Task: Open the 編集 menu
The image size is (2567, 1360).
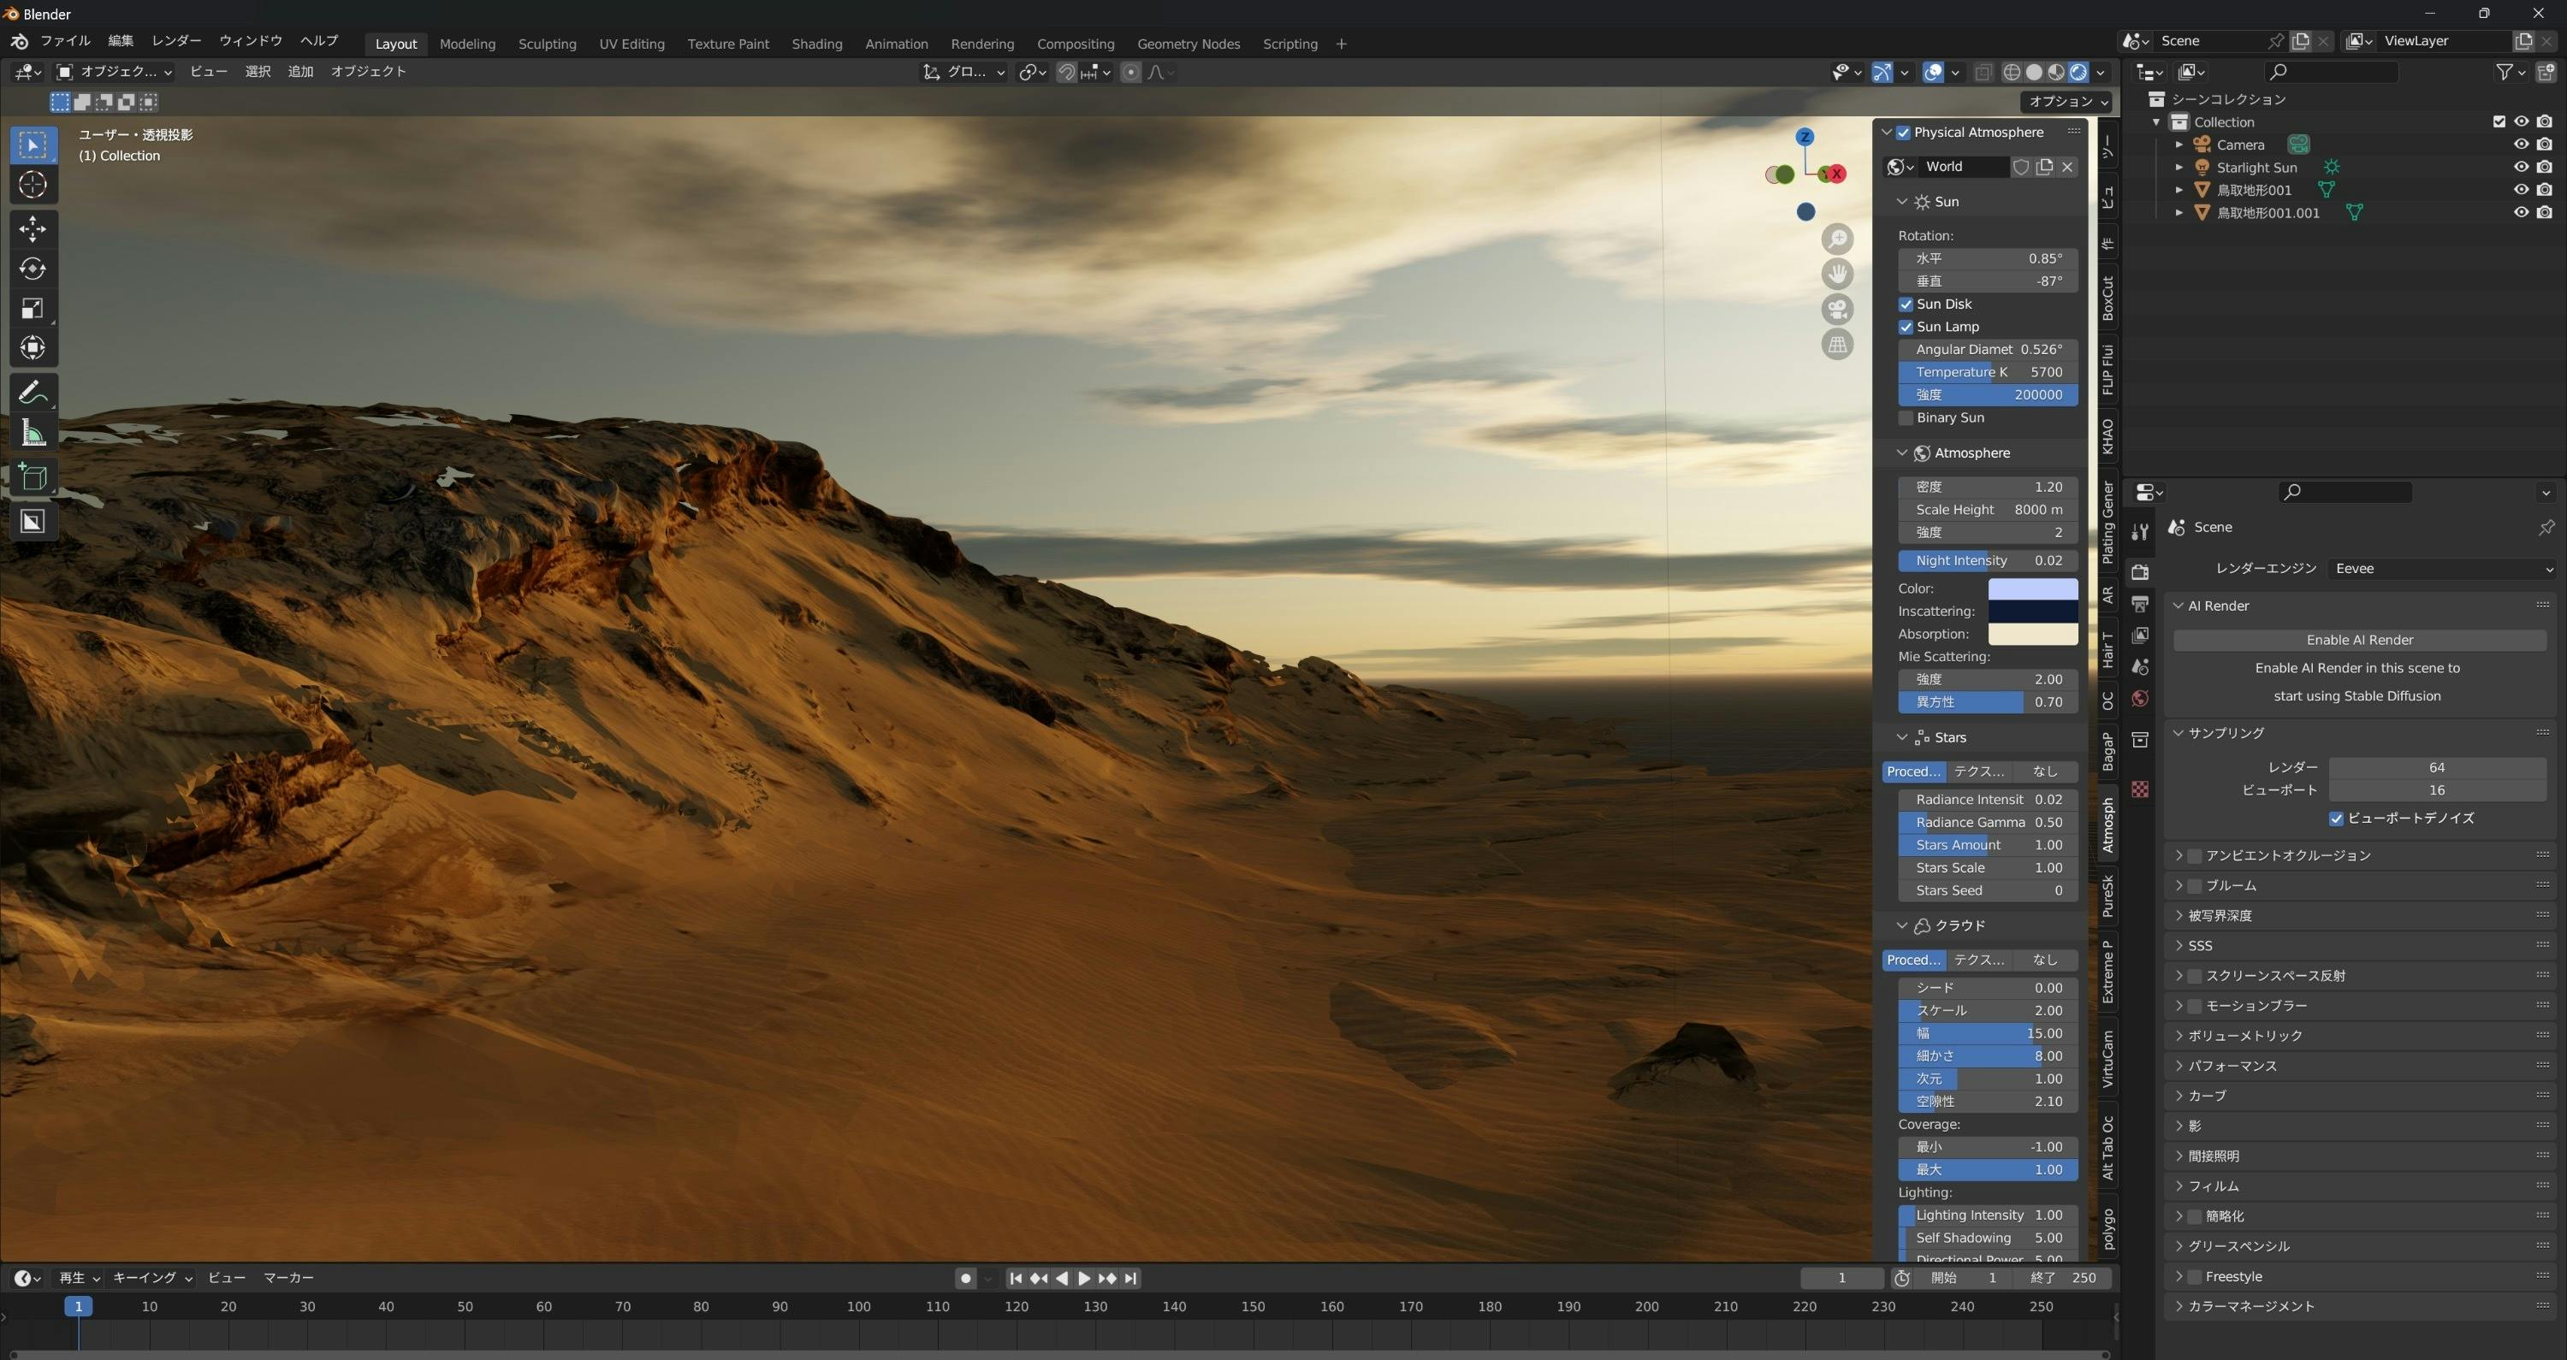Action: pyautogui.click(x=121, y=41)
